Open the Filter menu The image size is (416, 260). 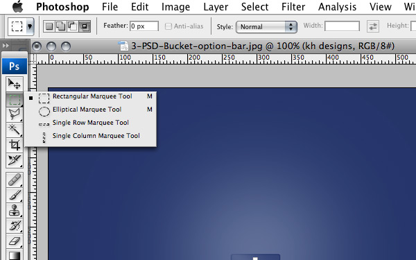click(293, 7)
